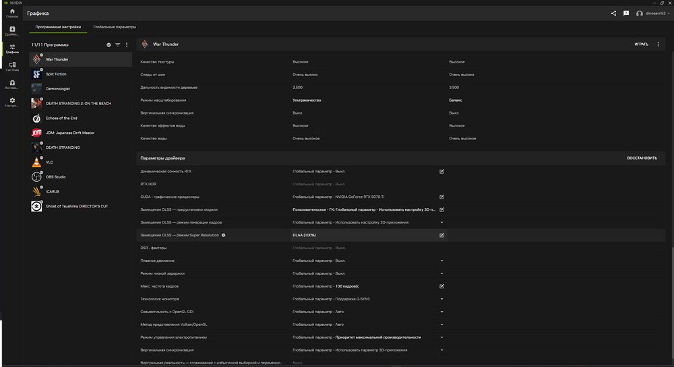Expand the Режим низкой задержки dropdown
Viewport: 674px width, 367px height.
coord(442,273)
